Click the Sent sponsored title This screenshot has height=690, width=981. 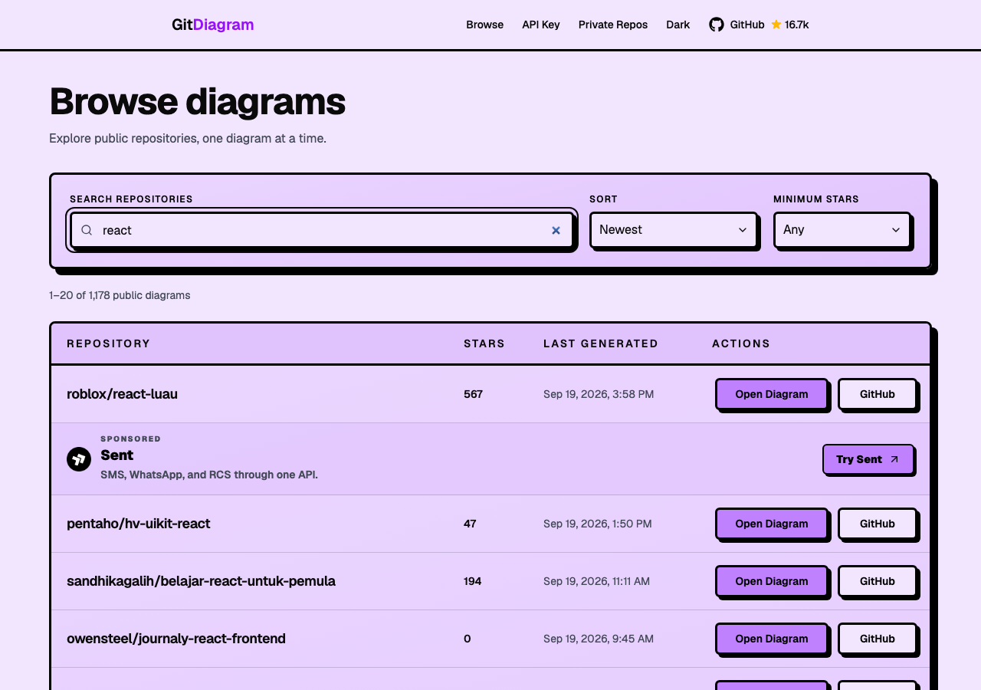117,455
